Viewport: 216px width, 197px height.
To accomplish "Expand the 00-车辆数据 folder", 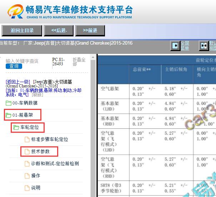I will [25, 103].
